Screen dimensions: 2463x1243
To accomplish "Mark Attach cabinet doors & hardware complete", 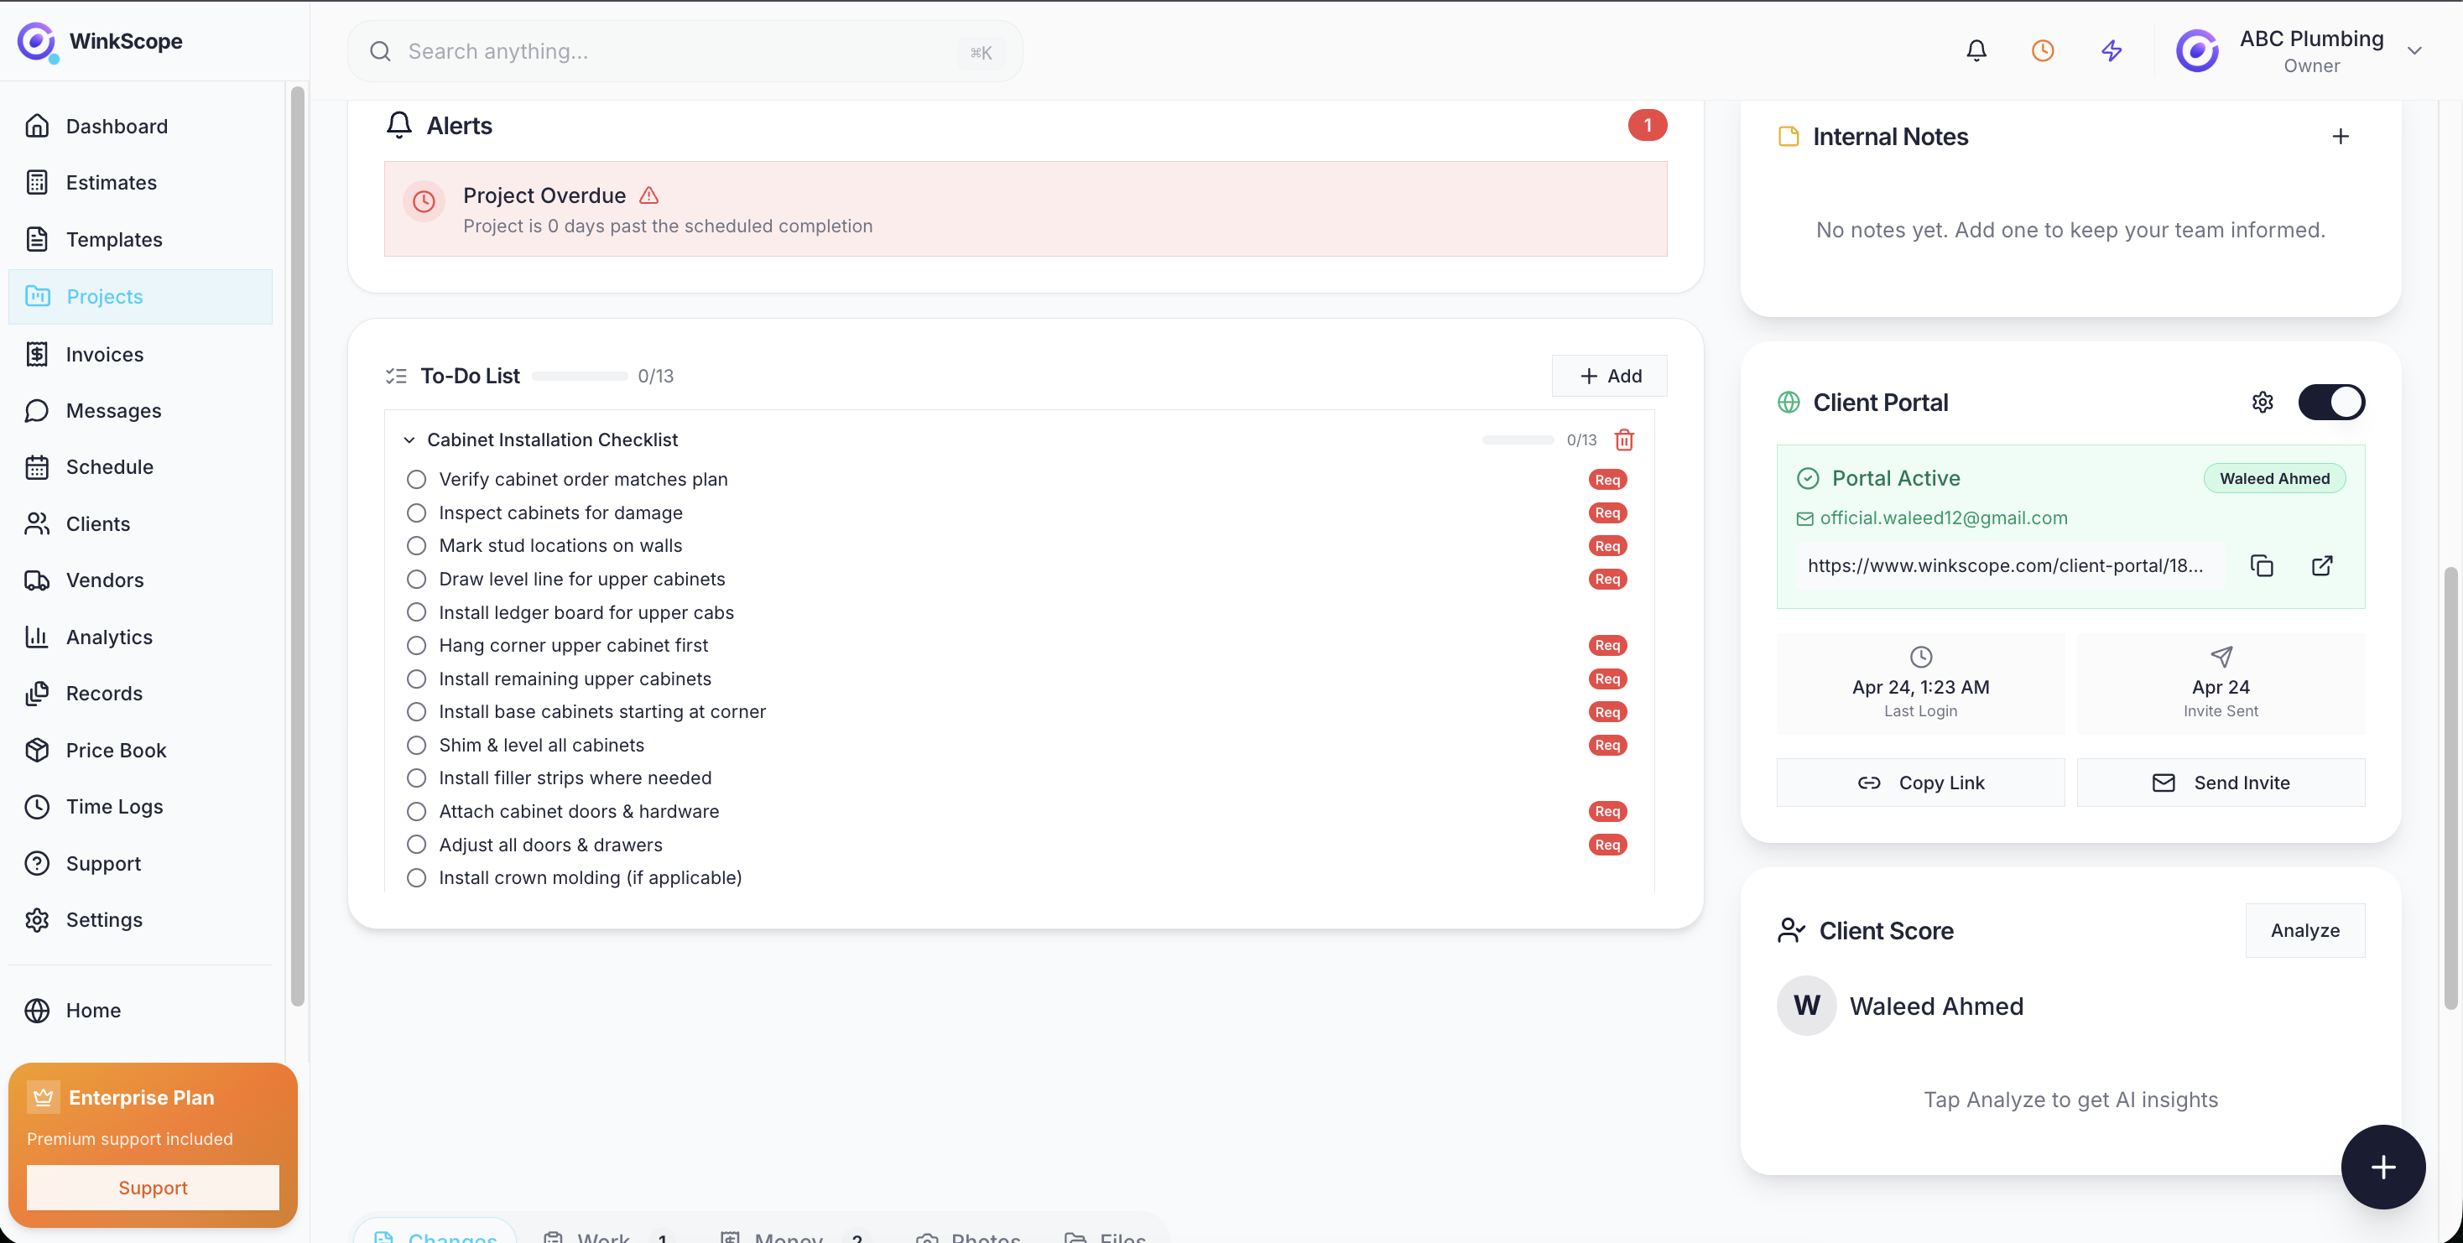I will 416,812.
